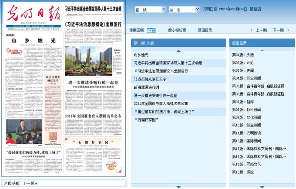
Task: Open the article 山乡烛光
Action: (x=141, y=55)
